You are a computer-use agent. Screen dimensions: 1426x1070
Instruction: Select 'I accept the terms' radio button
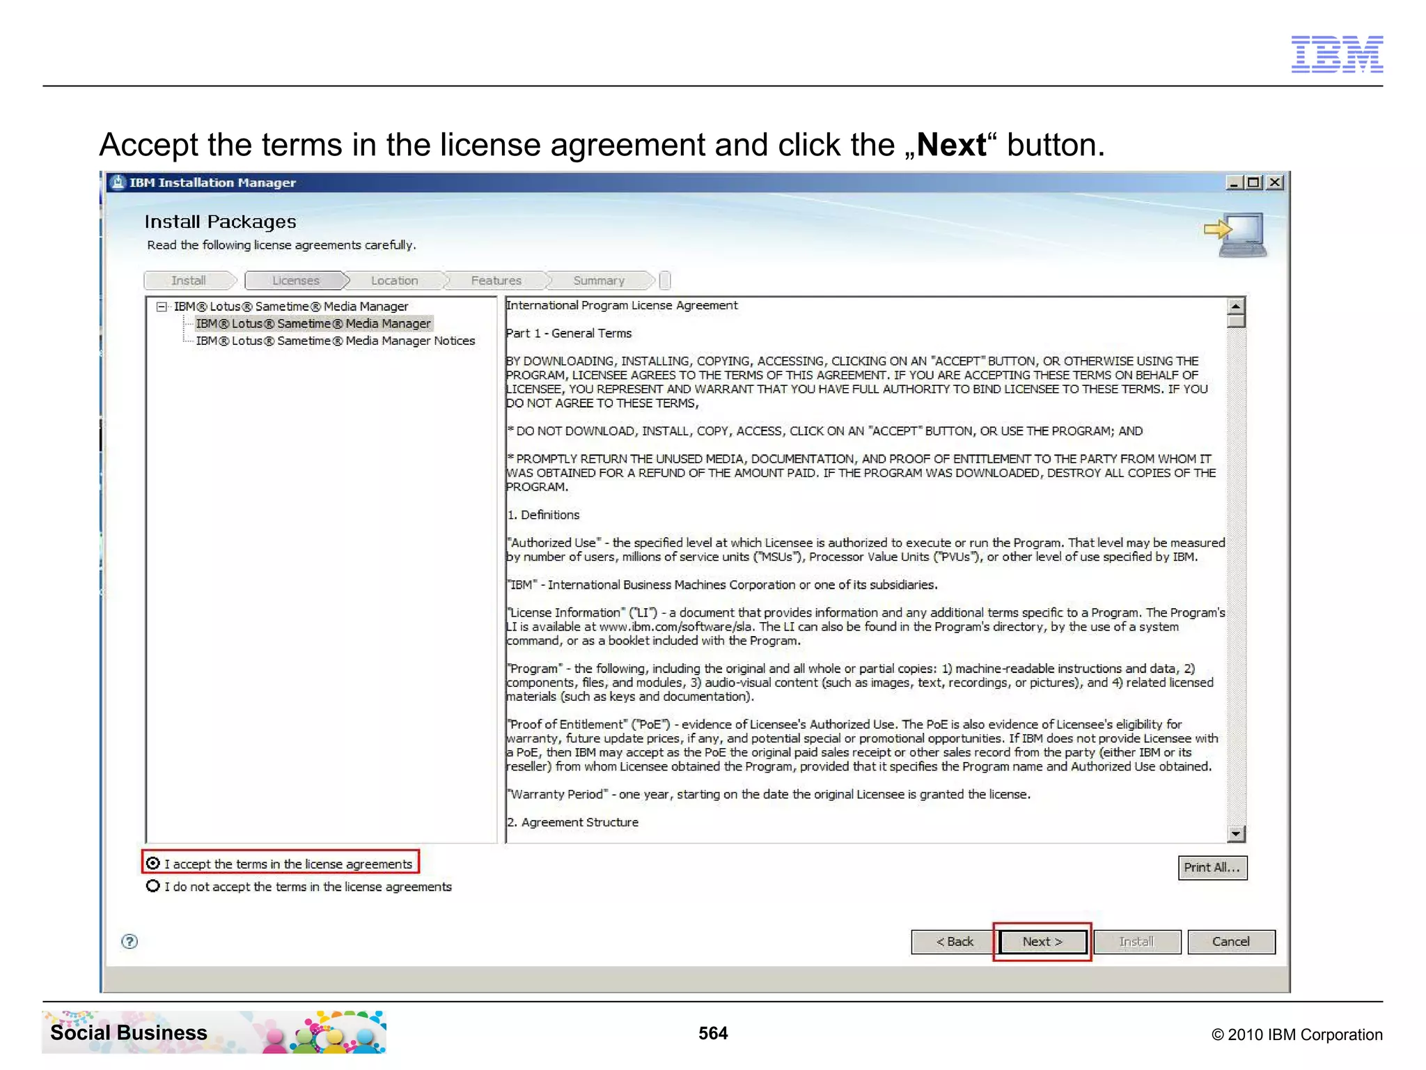click(x=153, y=863)
